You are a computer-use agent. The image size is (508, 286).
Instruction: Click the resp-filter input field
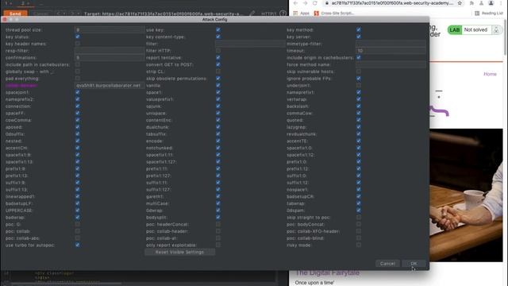pos(110,51)
